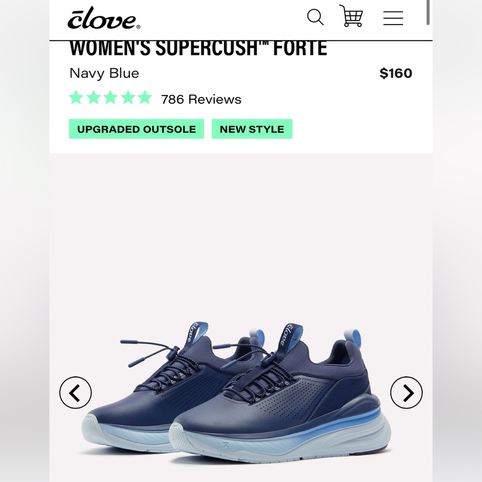
Task: Click the Women's Supercush Forte title
Action: click(198, 48)
